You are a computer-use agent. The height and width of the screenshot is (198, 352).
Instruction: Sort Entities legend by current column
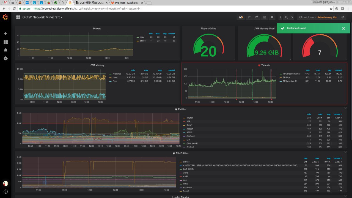tap(338, 114)
